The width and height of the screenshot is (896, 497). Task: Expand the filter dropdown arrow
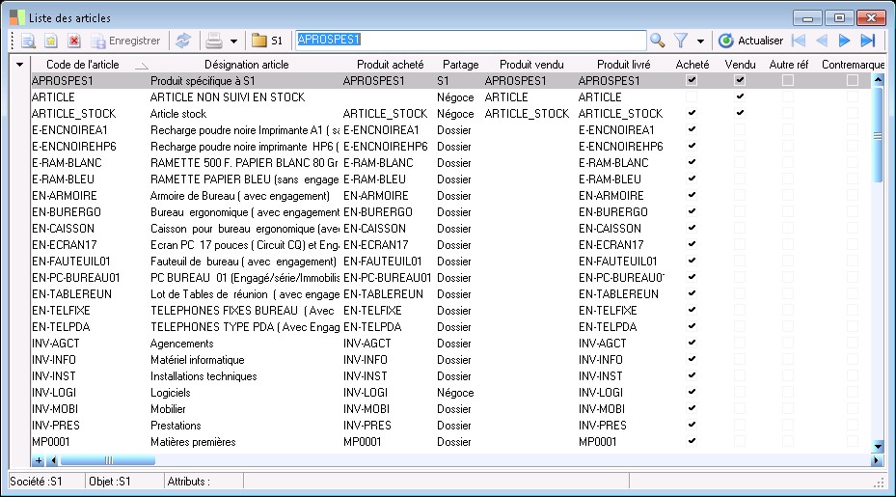[700, 41]
